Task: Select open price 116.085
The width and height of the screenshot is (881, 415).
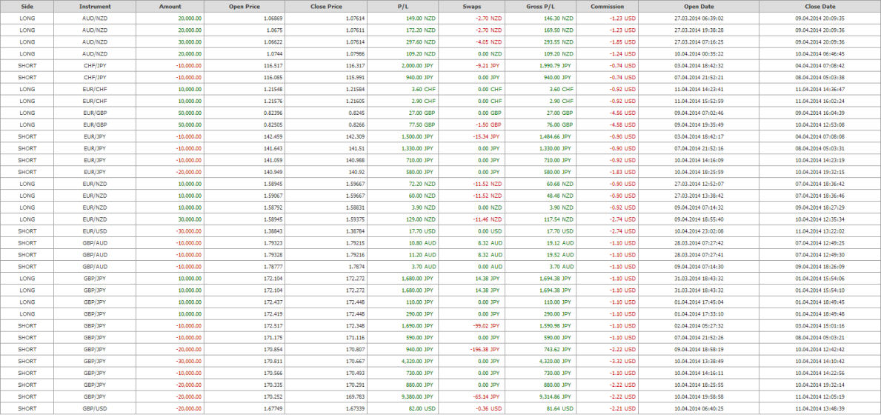Action: point(273,78)
